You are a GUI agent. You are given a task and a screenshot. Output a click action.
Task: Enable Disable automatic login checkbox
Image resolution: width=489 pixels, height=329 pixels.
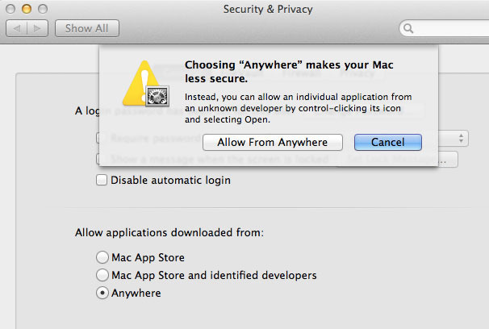[x=102, y=180]
